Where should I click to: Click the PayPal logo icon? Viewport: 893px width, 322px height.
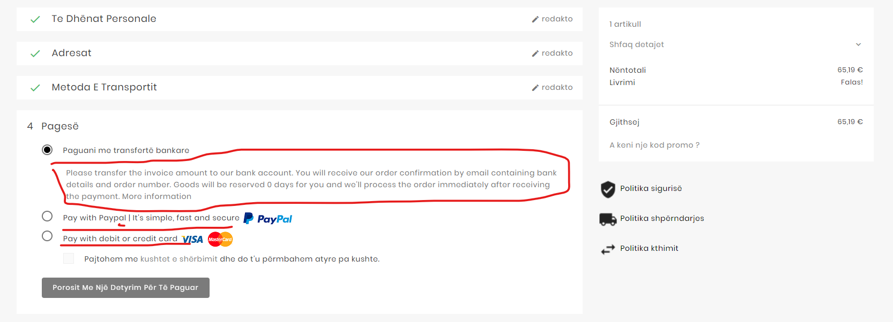coord(268,219)
